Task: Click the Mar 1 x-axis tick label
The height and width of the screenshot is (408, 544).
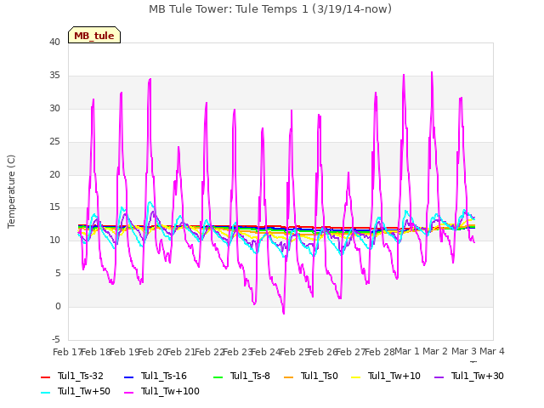Action: tap(407, 351)
